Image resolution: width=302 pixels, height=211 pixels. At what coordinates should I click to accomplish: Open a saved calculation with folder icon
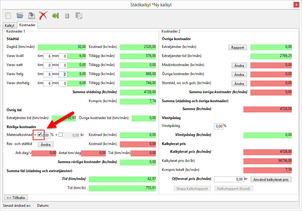(x=20, y=16)
